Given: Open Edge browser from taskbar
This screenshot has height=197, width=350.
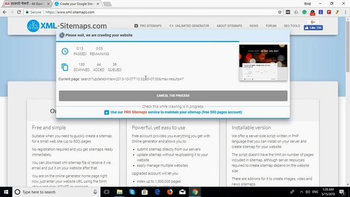Looking at the screenshot, I should (157, 192).
